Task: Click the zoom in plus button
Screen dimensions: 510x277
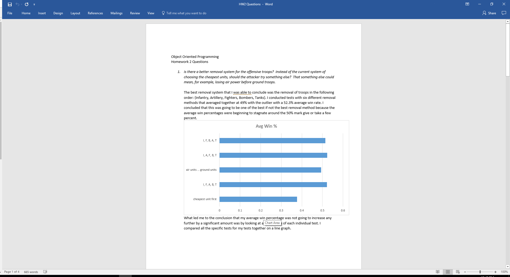Action: [x=495, y=272]
